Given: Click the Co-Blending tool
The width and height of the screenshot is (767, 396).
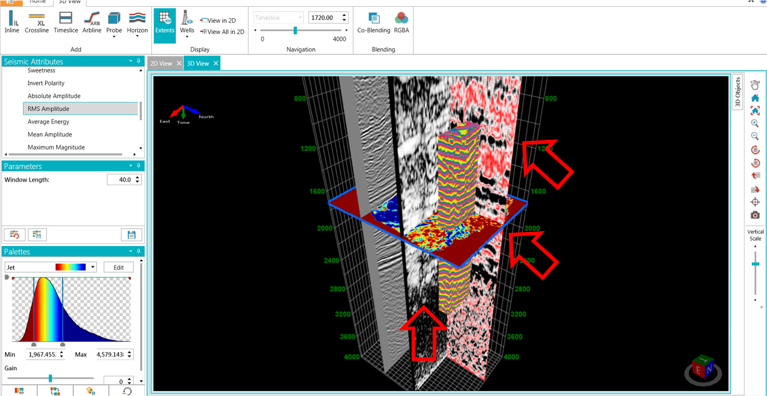Looking at the screenshot, I should coord(374,23).
